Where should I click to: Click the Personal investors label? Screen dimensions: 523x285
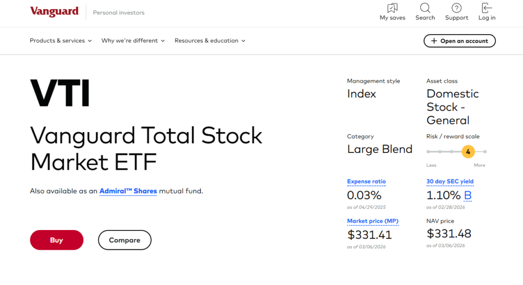pyautogui.click(x=118, y=13)
